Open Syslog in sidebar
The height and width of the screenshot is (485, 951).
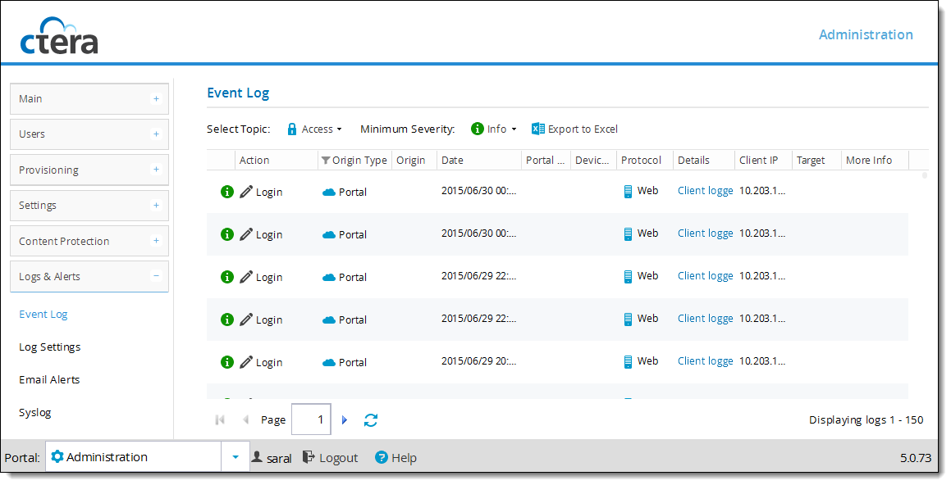pyautogui.click(x=35, y=412)
